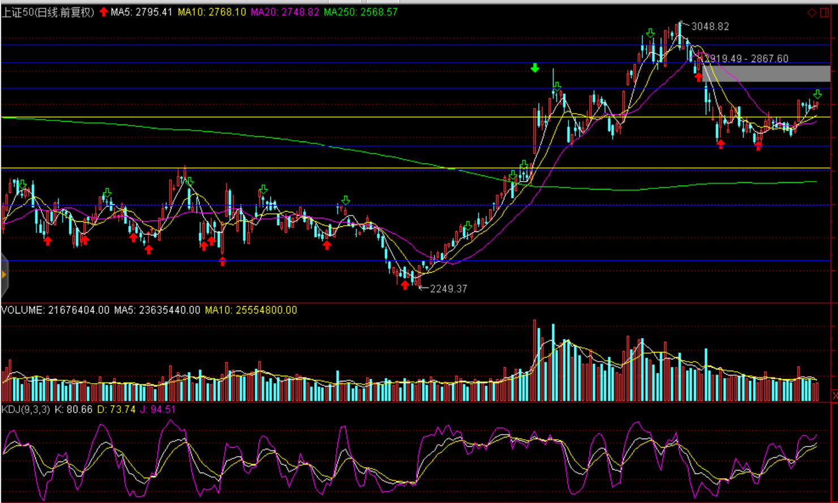838x503 pixels.
Task: Click the split-window icon at top right
Action: (x=824, y=12)
